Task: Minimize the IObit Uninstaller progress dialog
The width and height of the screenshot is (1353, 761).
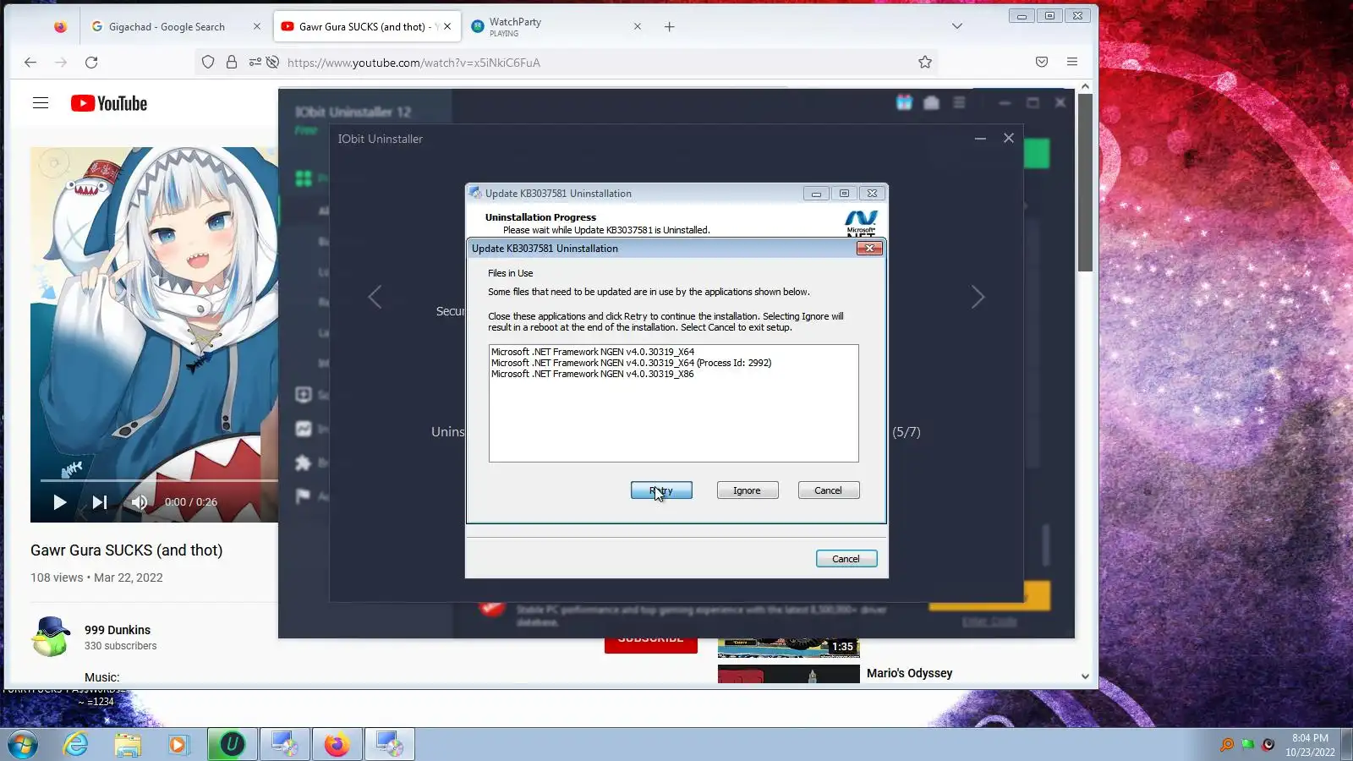Action: point(980,138)
